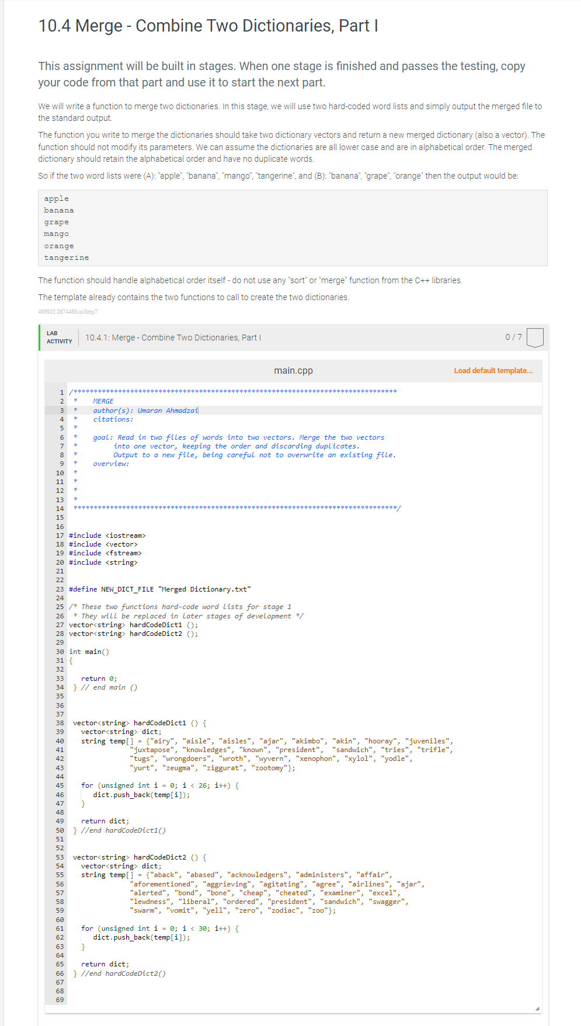Click the 0 / 7 score text
This screenshot has height=1026, width=581.
point(513,338)
